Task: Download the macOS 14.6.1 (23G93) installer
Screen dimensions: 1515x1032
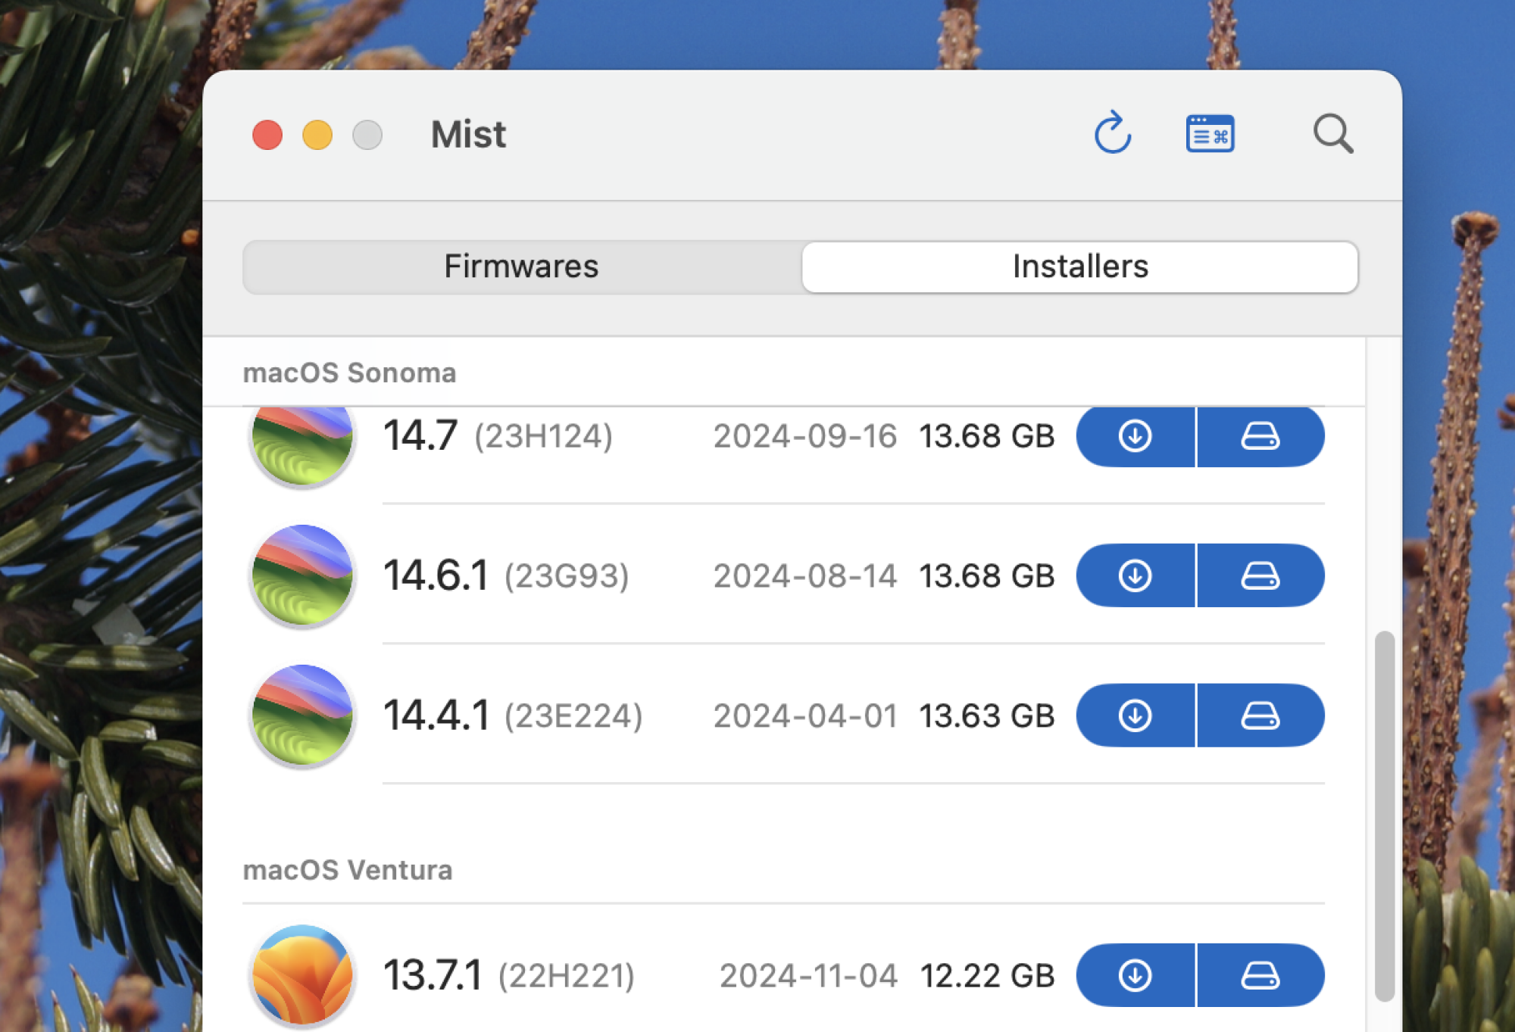Action: (x=1135, y=575)
